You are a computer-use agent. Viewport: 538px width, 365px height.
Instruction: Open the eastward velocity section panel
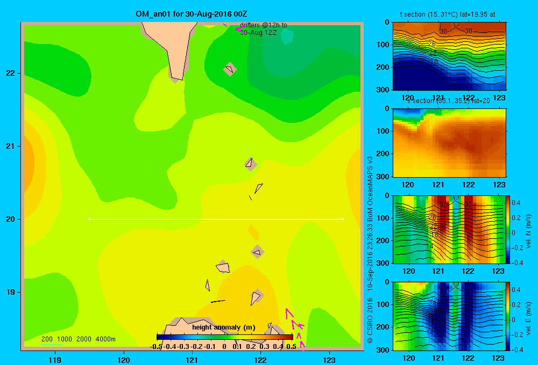pyautogui.click(x=449, y=316)
